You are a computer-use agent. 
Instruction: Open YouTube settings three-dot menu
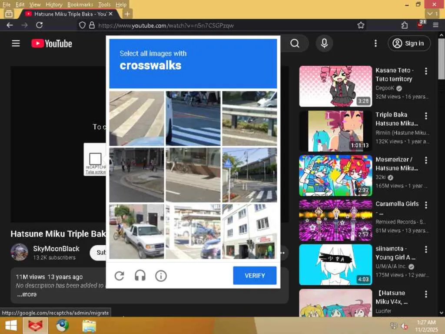pyautogui.click(x=375, y=43)
